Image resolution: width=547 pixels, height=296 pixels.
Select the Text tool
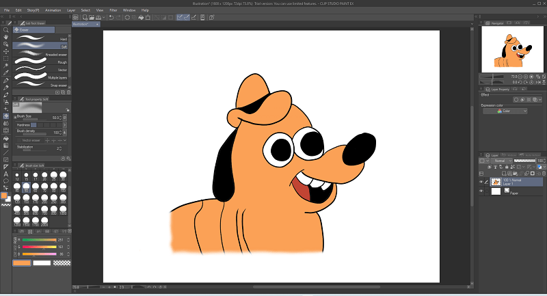click(6, 174)
